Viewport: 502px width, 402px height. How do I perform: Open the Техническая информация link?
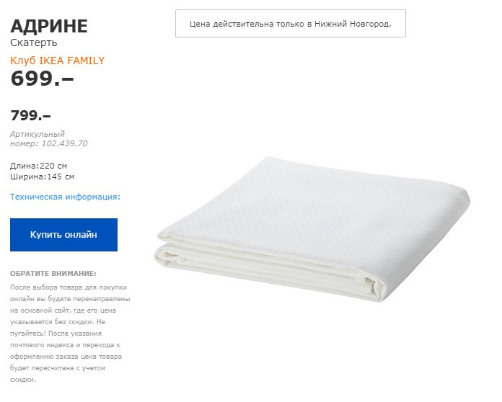[65, 197]
